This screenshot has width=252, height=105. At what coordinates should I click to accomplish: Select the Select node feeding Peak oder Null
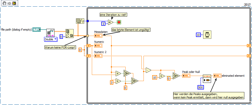point(176,76)
